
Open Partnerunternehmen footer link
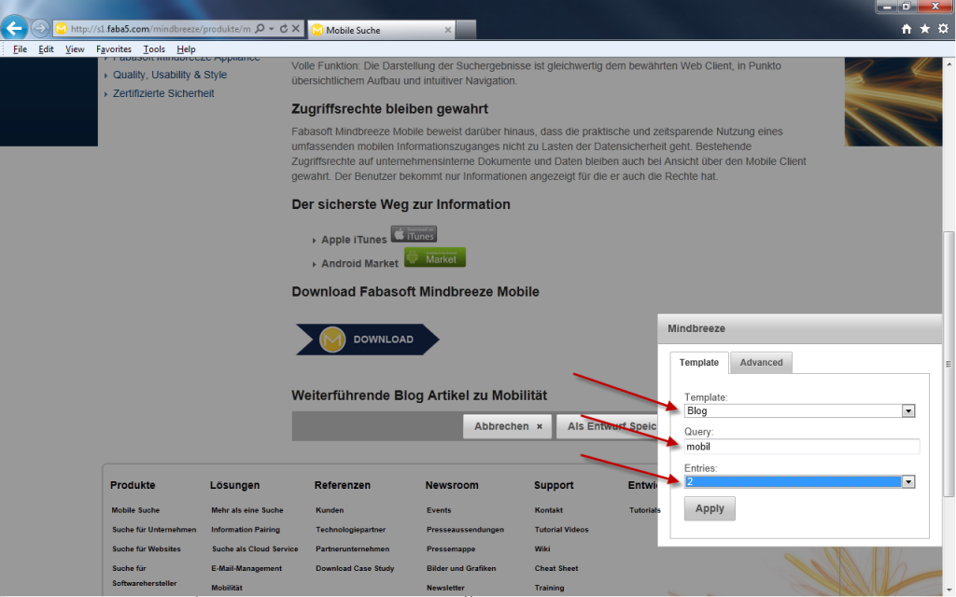[x=352, y=549]
